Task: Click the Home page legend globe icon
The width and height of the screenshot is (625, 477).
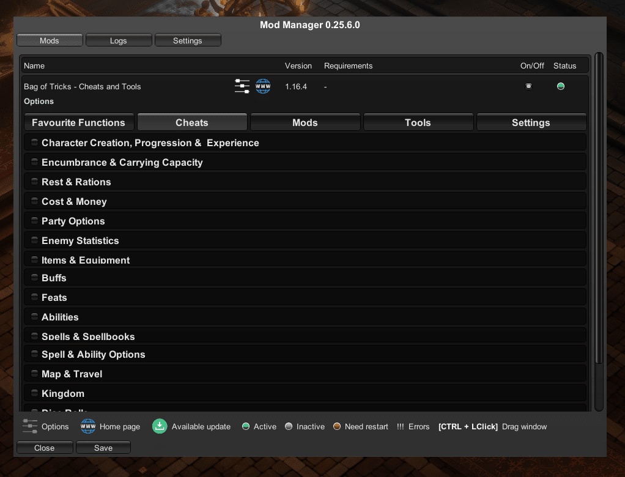Action: (x=88, y=426)
